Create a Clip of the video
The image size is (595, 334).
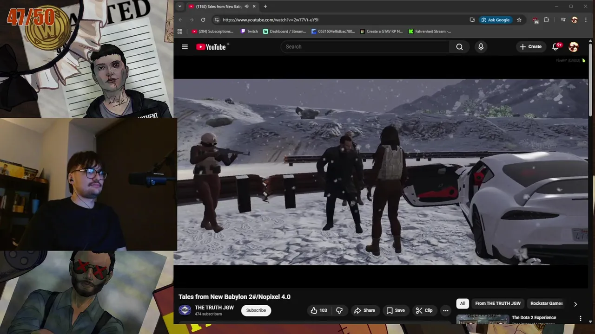click(x=424, y=310)
